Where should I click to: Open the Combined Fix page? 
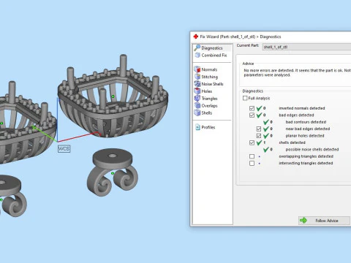pyautogui.click(x=214, y=56)
